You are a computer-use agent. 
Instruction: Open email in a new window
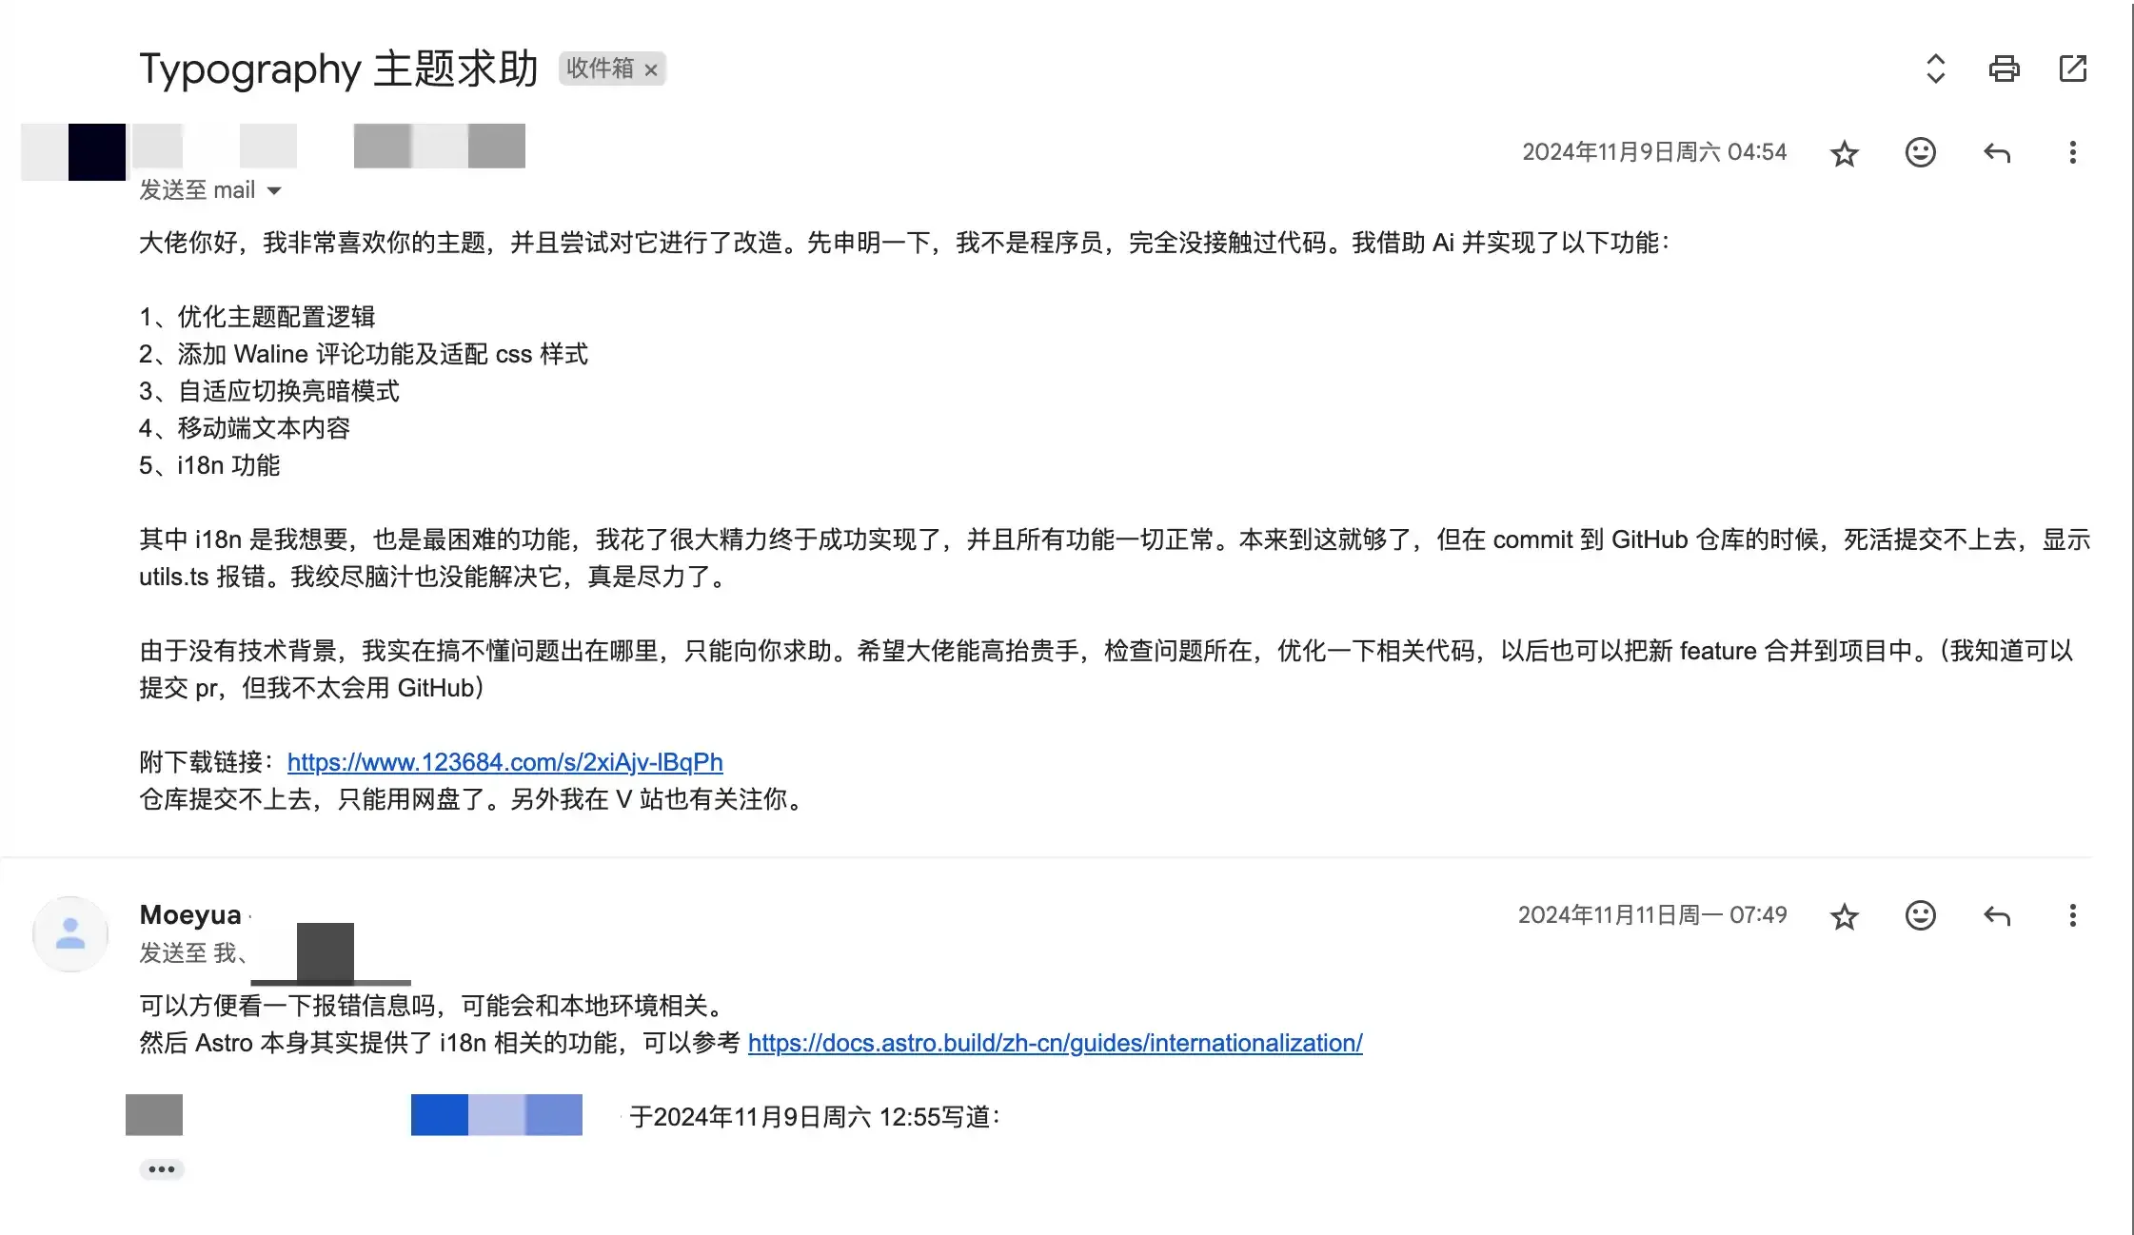(x=2072, y=69)
